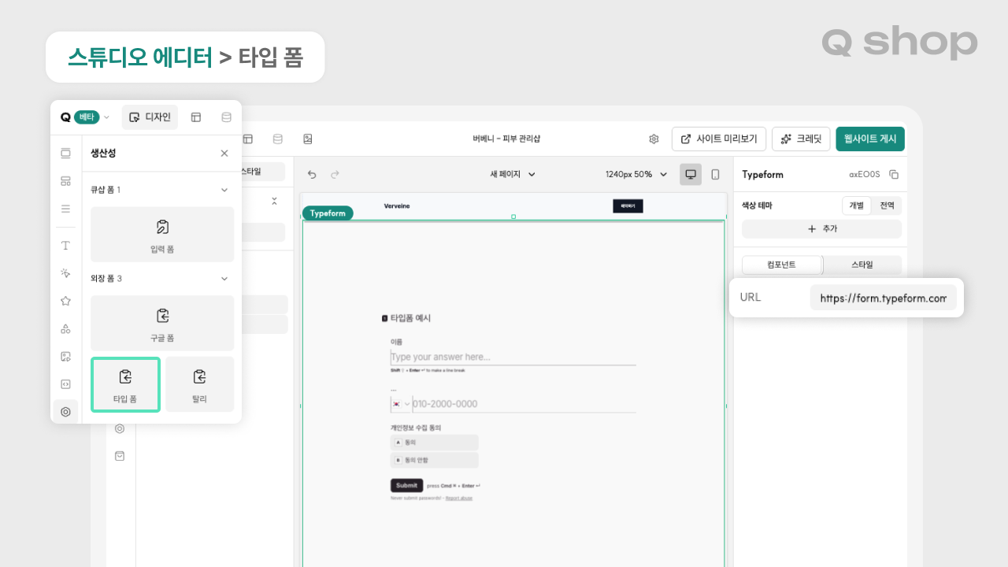Open the 베타 version dropdown
This screenshot has width=1008, height=567.
tap(93, 117)
